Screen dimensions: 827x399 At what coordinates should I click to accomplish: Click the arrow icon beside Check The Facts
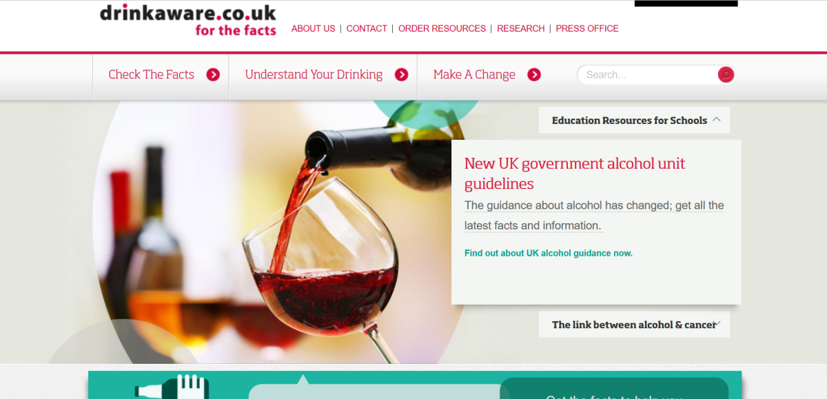[213, 74]
